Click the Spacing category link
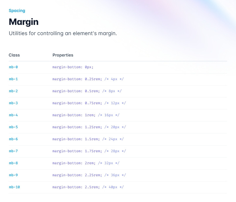236x202 pixels. click(x=17, y=11)
